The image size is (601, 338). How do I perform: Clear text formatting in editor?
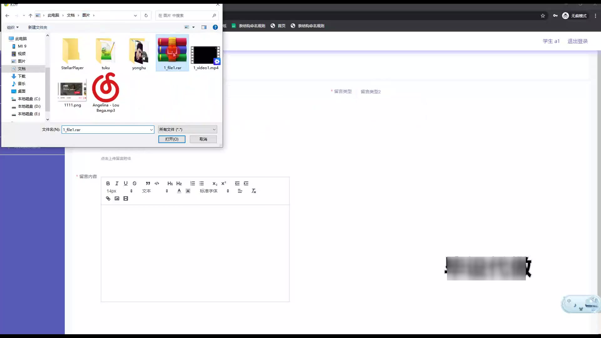[254, 191]
